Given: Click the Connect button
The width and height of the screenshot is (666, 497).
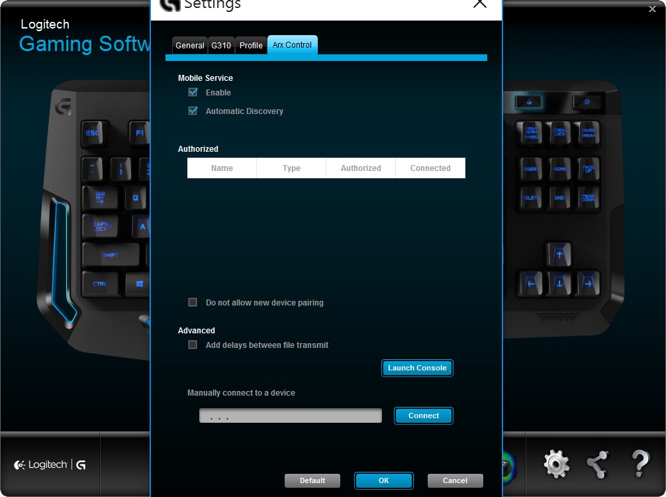Looking at the screenshot, I should pyautogui.click(x=424, y=415).
